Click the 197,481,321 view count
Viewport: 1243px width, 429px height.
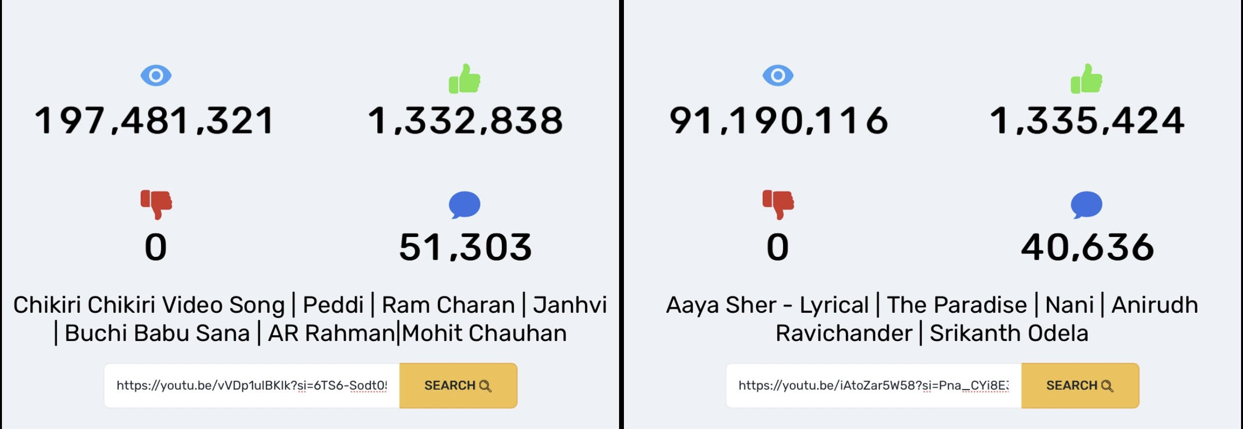point(155,121)
